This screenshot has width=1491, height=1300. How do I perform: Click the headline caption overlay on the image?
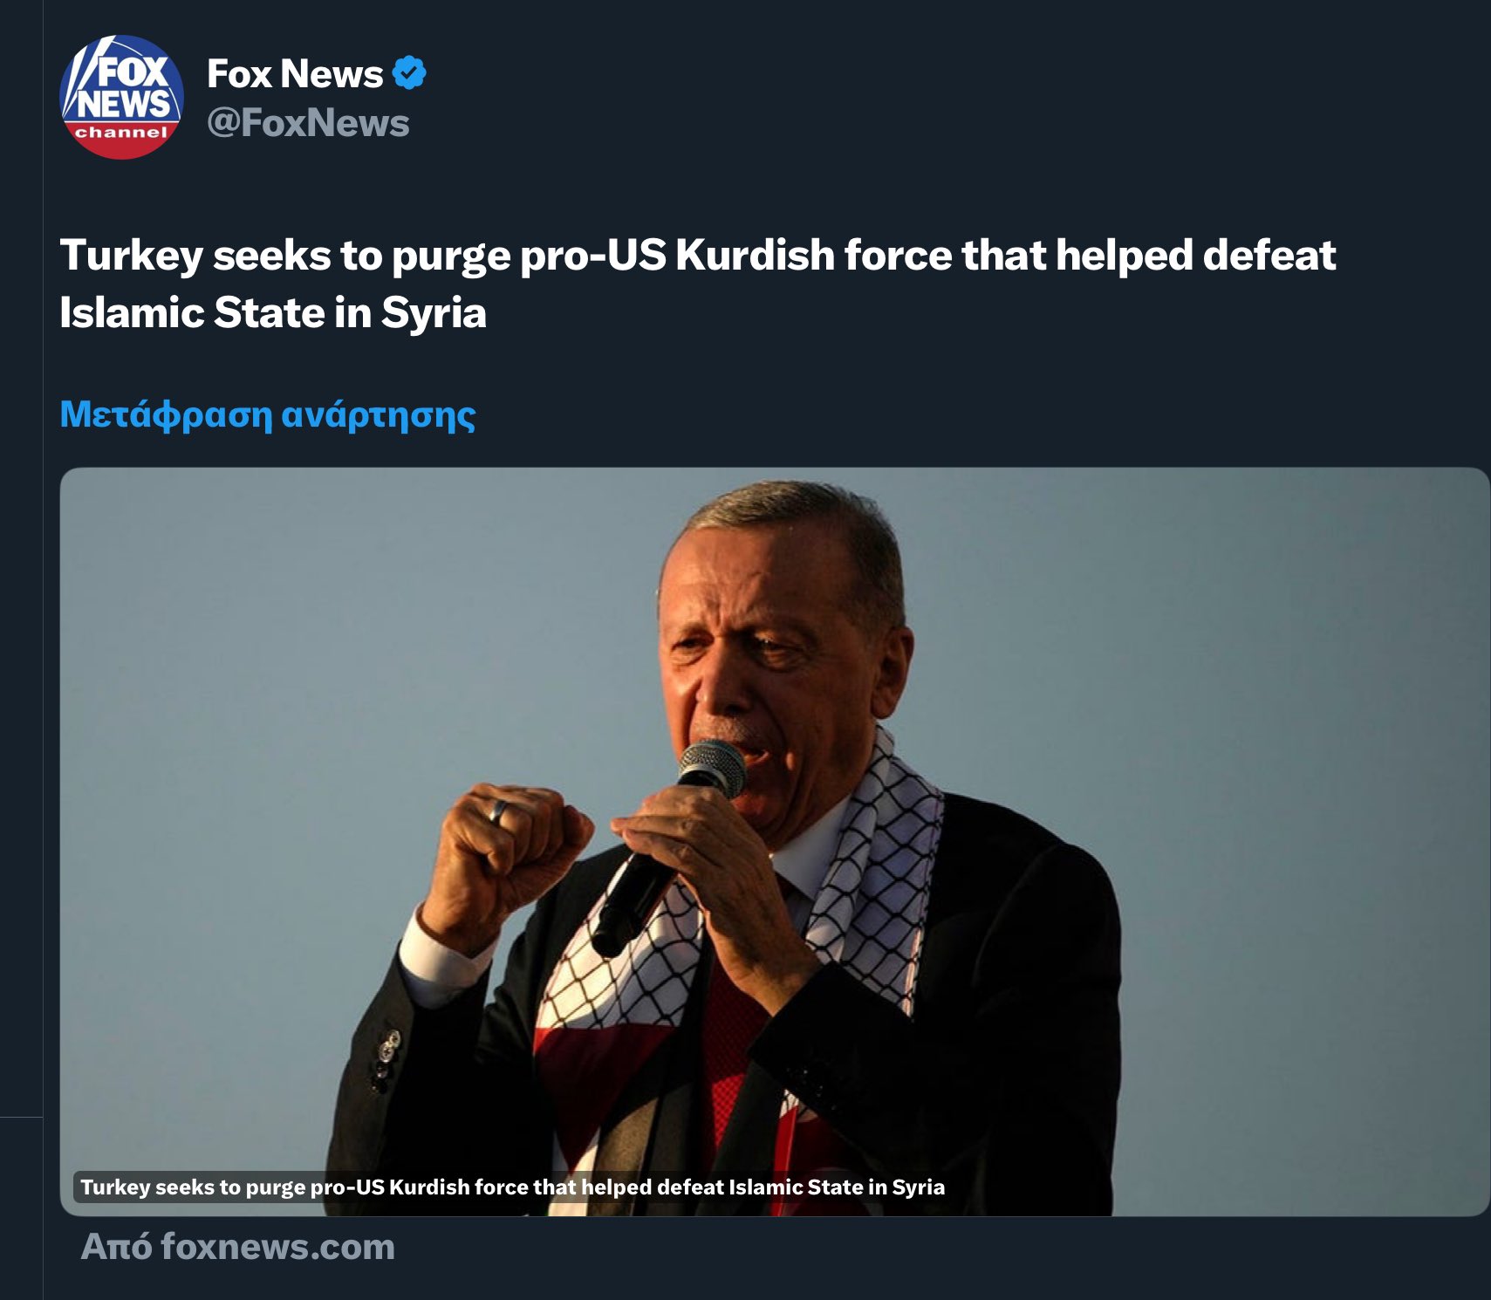click(x=513, y=1187)
